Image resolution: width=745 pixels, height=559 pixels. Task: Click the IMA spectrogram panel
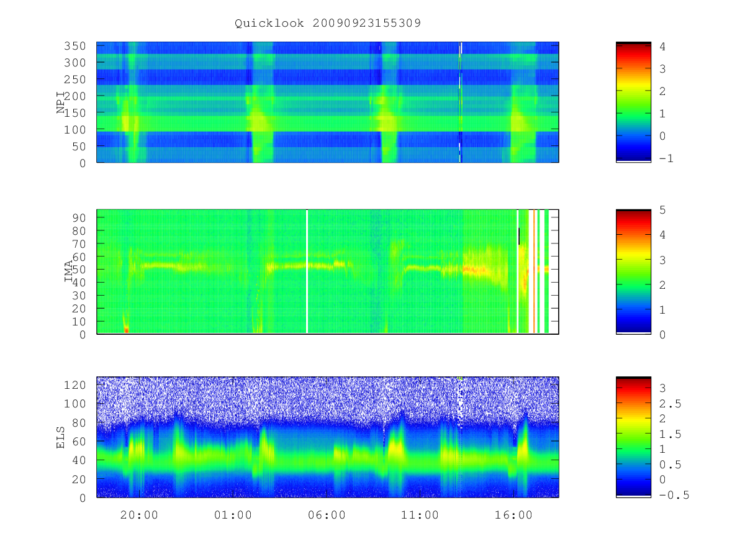328,271
